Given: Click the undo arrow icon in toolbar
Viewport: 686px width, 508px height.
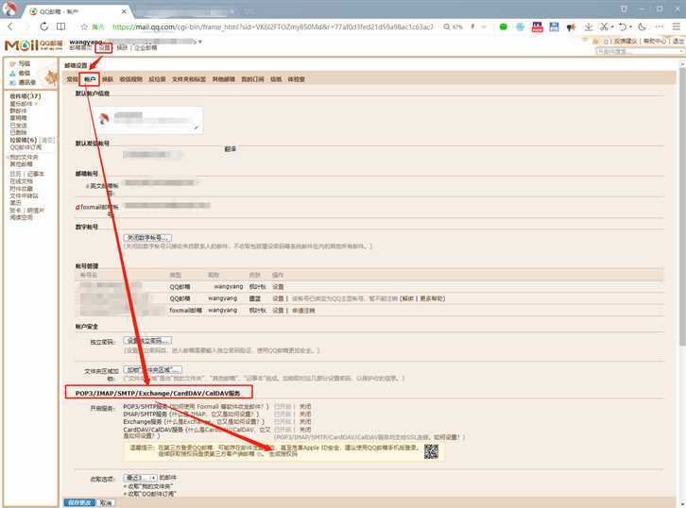Looking at the screenshot, I should point(623,26).
